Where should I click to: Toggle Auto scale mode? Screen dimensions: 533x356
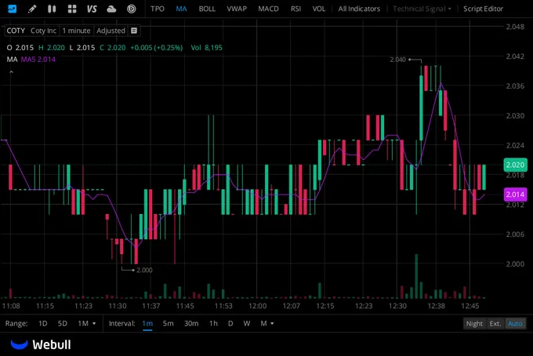pos(515,324)
